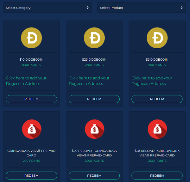This screenshot has width=190, height=182.
Task: Click the 2000 POINTS label
Action: point(94,161)
